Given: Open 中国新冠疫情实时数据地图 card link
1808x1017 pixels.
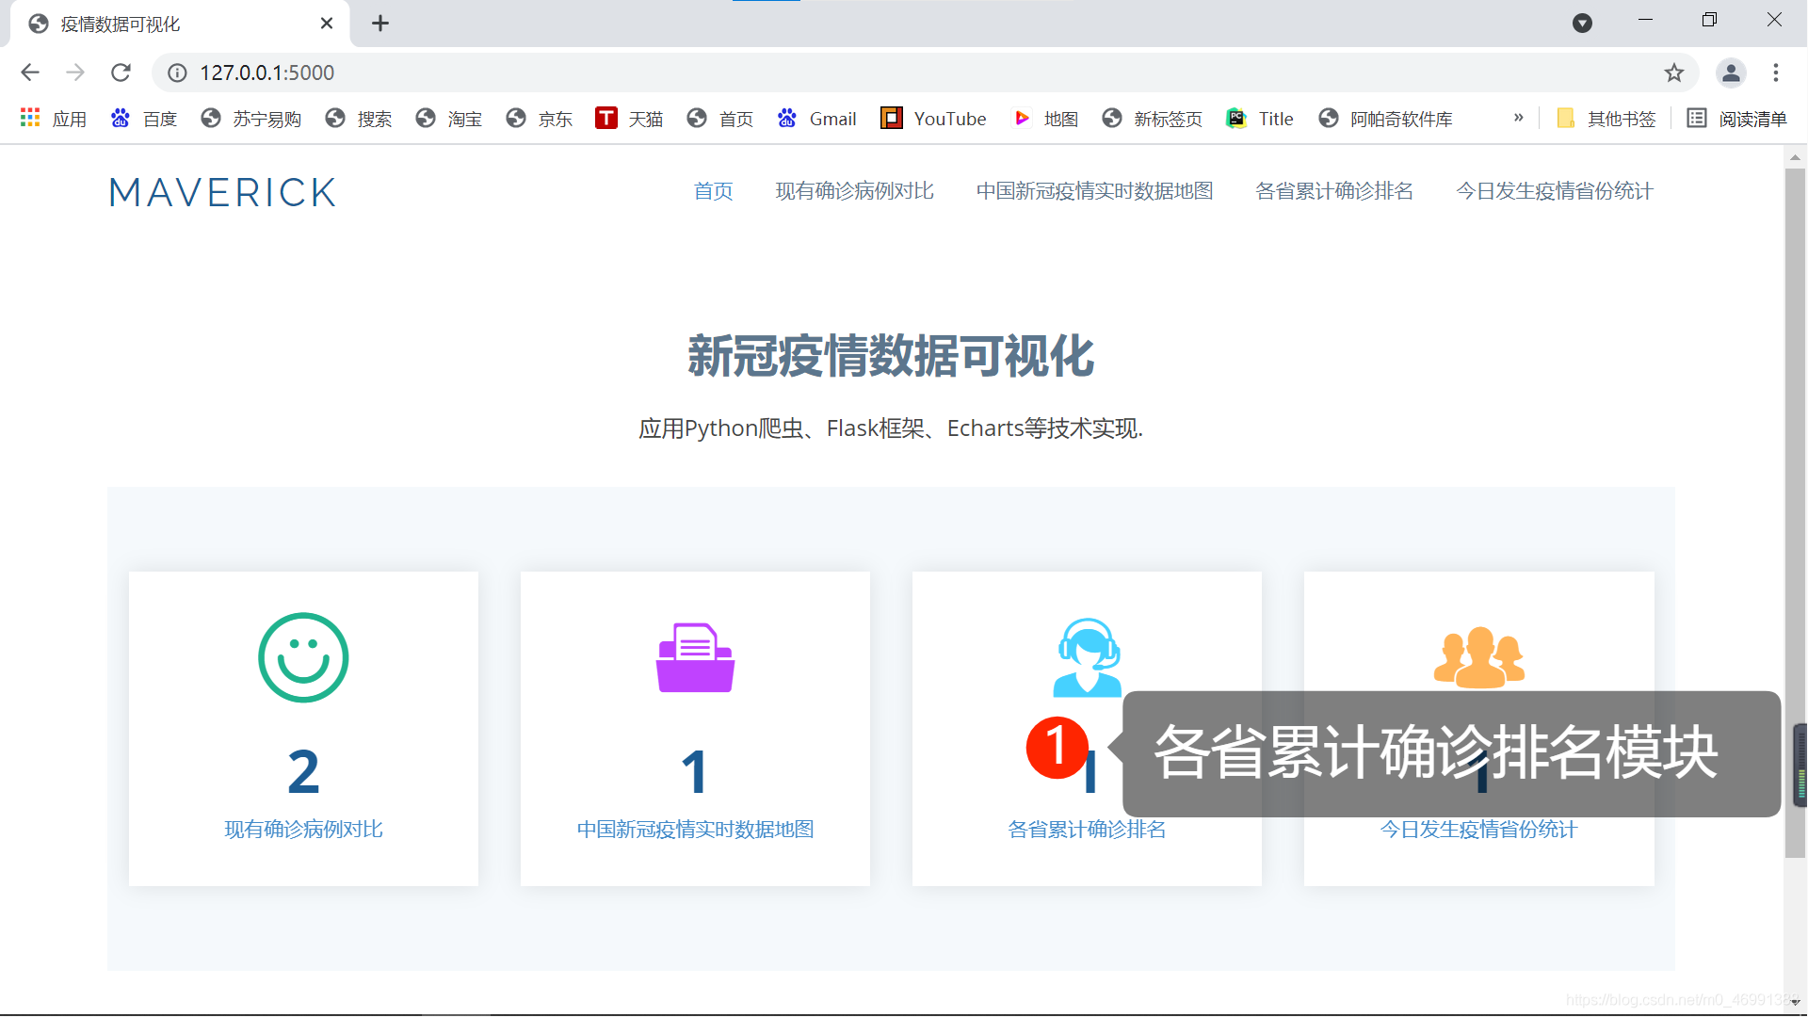Looking at the screenshot, I should [x=695, y=830].
